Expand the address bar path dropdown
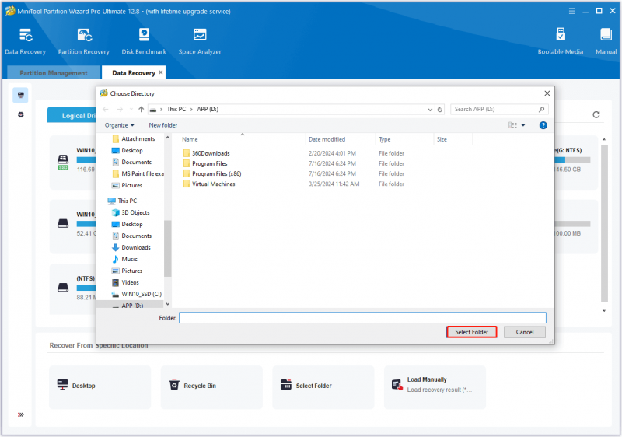 tap(430, 110)
